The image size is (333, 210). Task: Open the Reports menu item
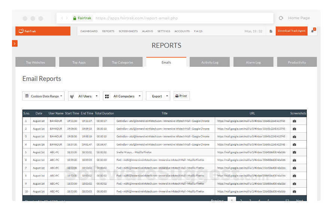[x=108, y=31]
